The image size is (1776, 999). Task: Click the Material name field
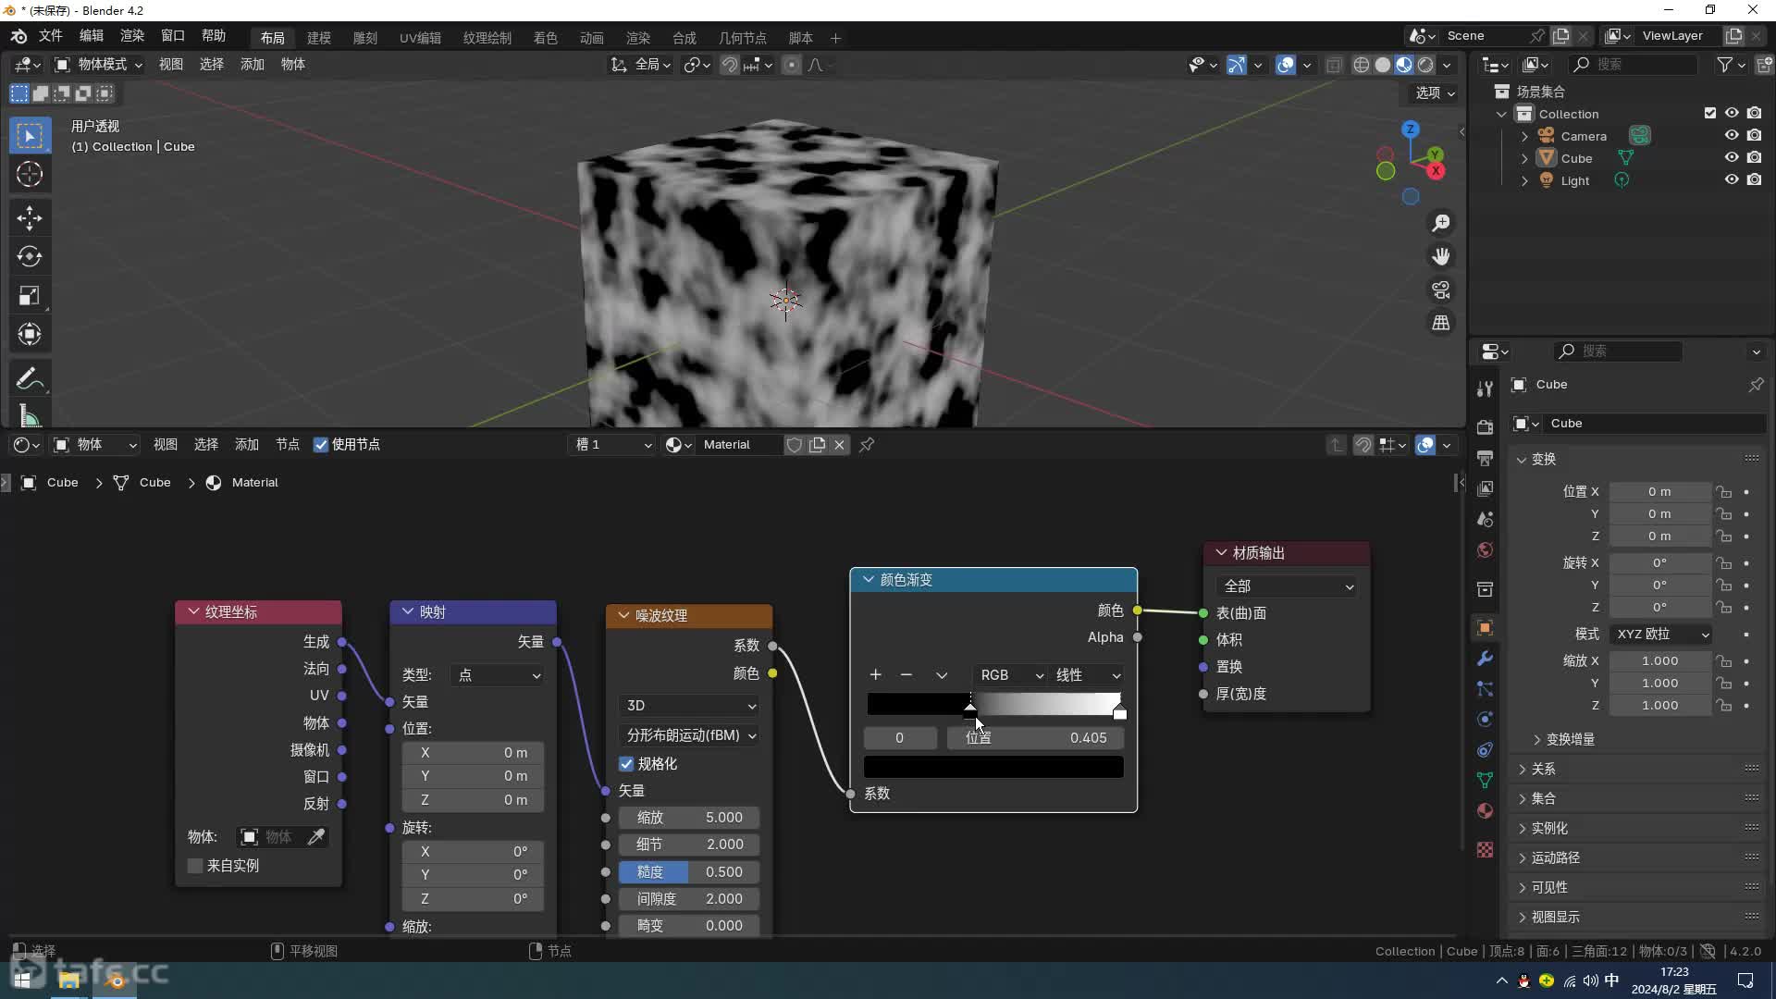[x=740, y=445]
